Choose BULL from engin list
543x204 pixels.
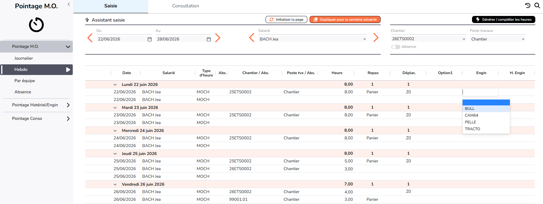(486, 109)
